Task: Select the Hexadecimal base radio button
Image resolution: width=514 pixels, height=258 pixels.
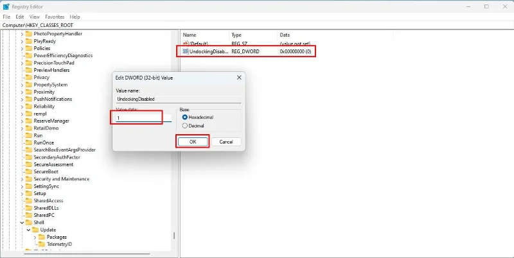Action: coord(185,117)
